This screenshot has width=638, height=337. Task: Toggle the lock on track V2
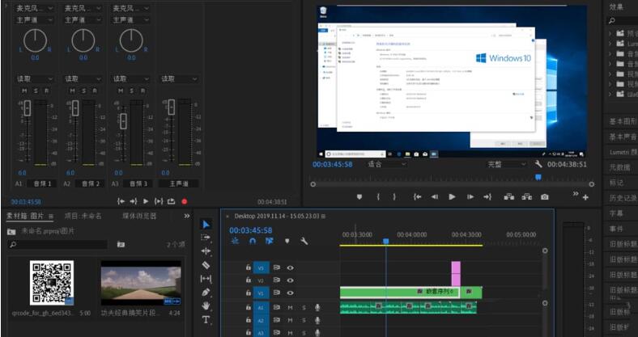(x=248, y=280)
